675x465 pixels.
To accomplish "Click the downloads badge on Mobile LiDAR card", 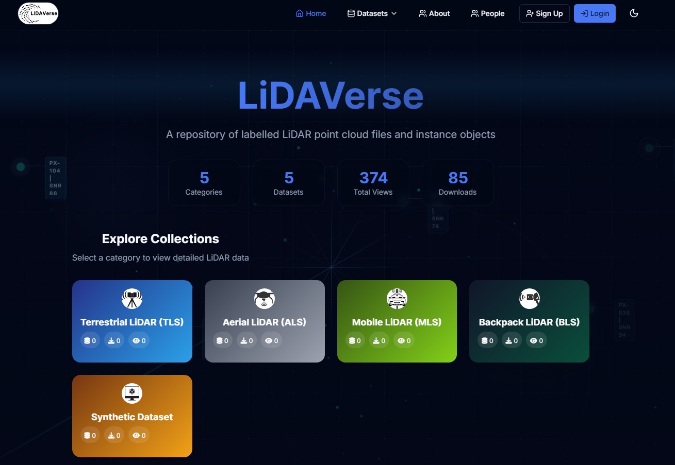I will [380, 340].
